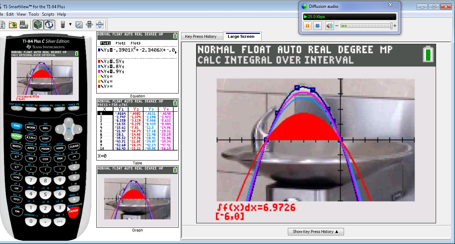Open the Scripts menu

click(48, 14)
